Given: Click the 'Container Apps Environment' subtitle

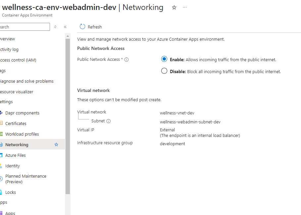Looking at the screenshot, I should click(27, 15).
